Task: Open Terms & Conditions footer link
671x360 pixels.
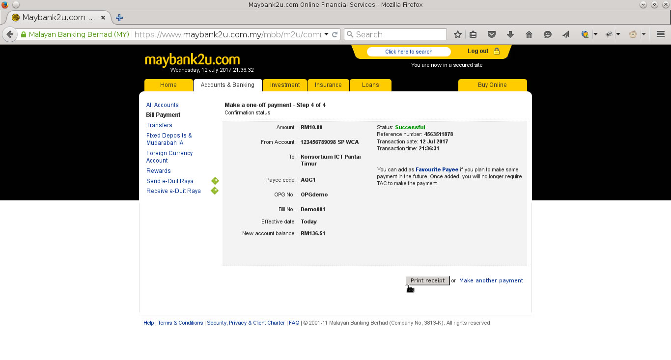Action: [180, 323]
